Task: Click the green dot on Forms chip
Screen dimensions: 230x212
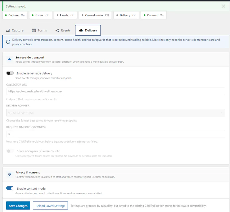Action: pyautogui.click(x=33, y=15)
